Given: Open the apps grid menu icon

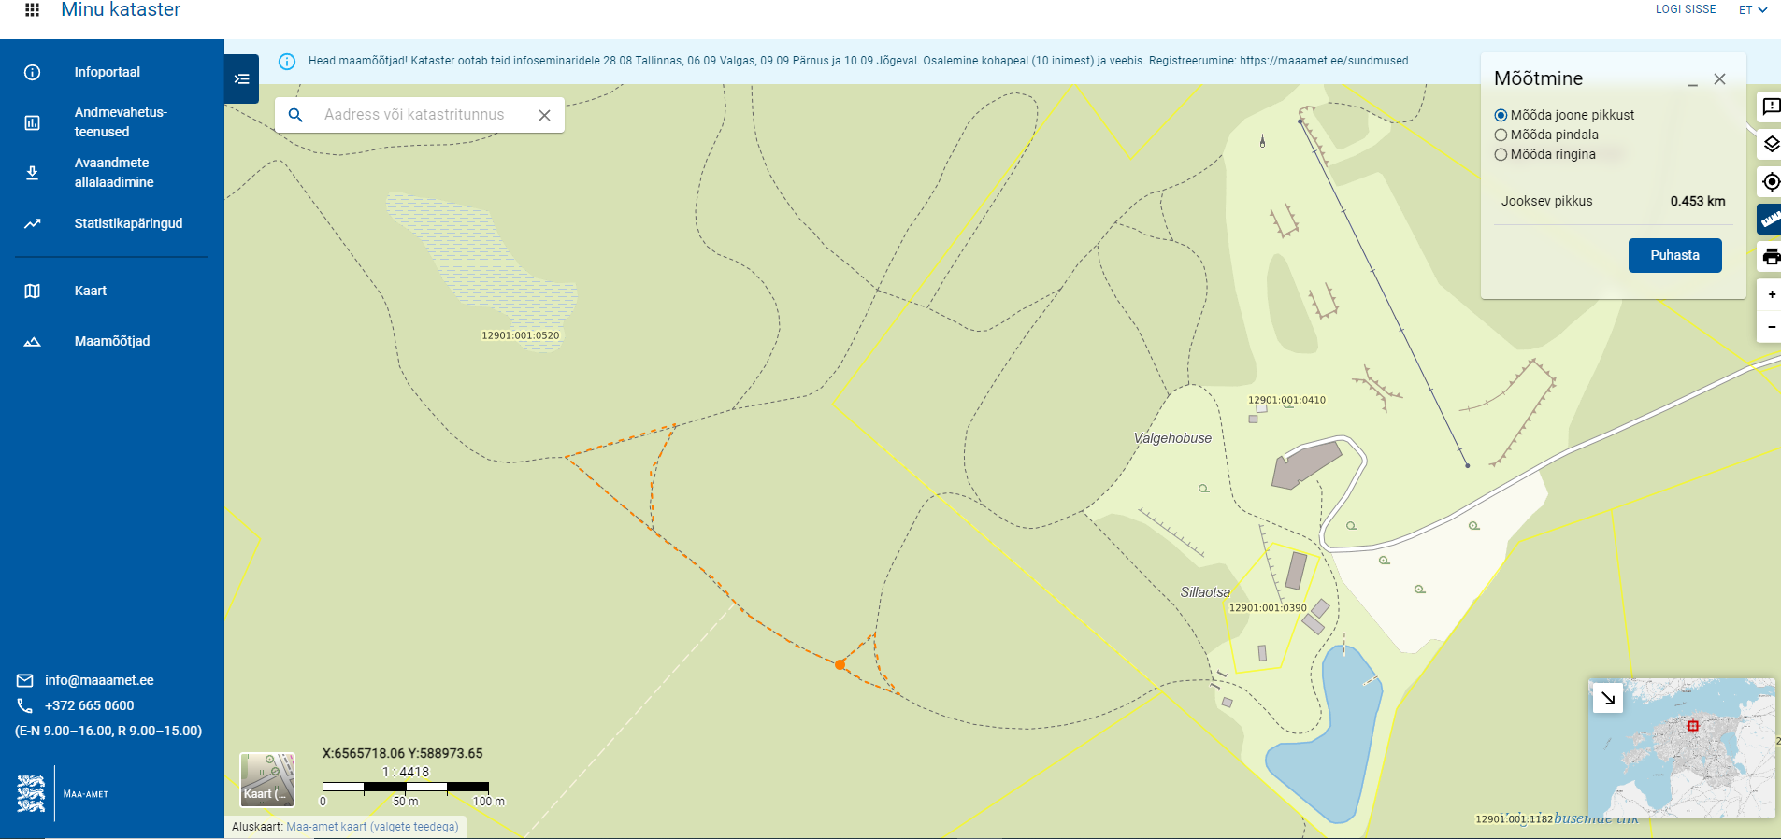Looking at the screenshot, I should pos(32,10).
